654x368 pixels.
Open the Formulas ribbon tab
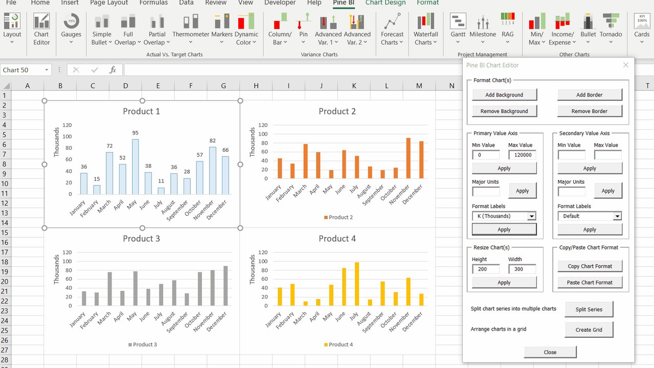[x=153, y=3]
